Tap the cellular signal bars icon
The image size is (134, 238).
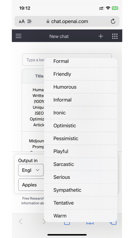102,8
